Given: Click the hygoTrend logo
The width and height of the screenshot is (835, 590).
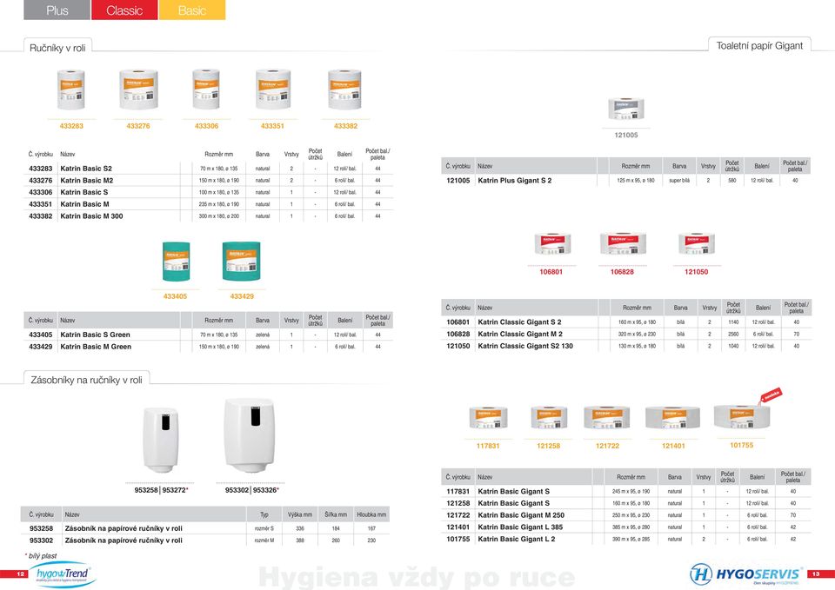Looking at the screenshot, I should coord(63,574).
